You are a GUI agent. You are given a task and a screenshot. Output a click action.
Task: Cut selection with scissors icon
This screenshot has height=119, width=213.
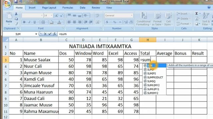tap(16, 14)
